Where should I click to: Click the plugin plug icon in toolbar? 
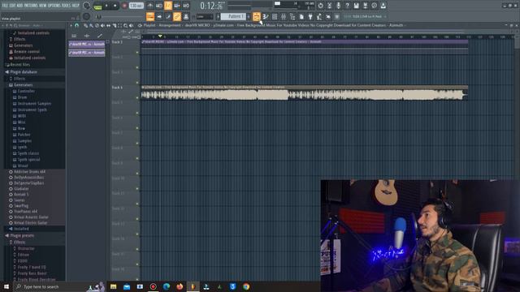click(310, 16)
